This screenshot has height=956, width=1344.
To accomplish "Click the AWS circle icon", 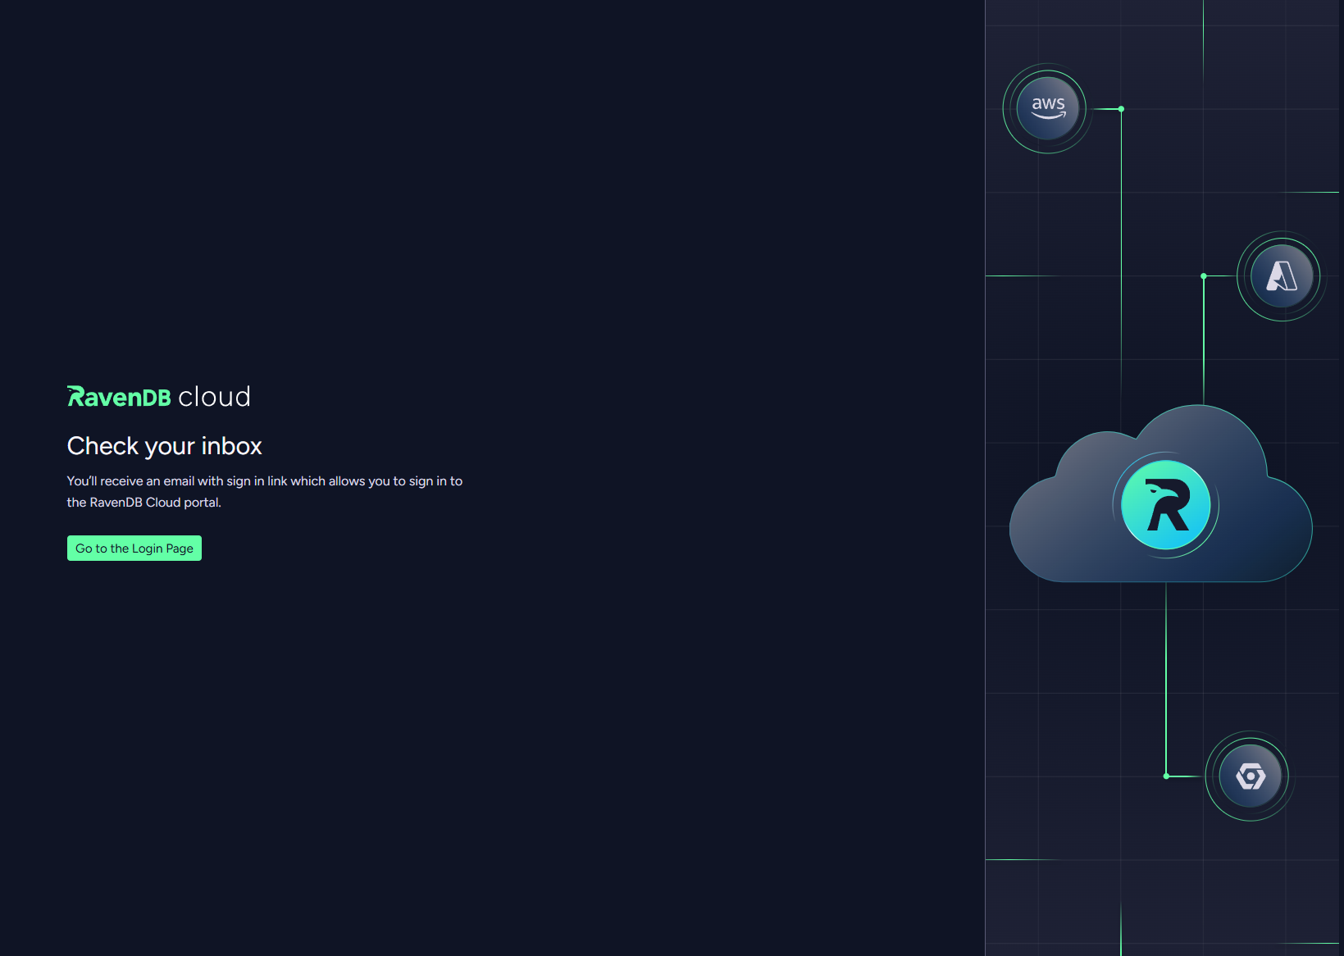I will (1048, 108).
